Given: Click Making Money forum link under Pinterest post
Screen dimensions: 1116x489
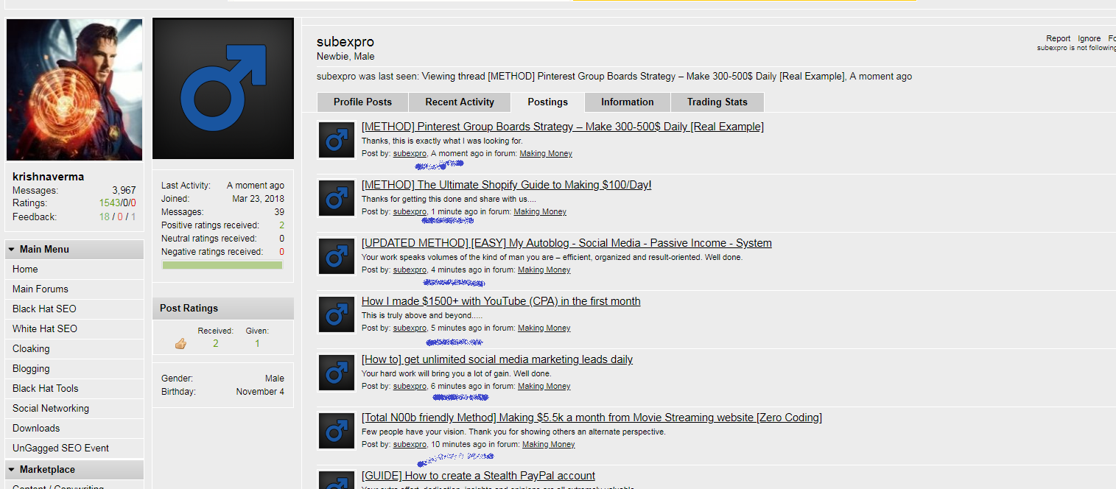Looking at the screenshot, I should point(546,154).
